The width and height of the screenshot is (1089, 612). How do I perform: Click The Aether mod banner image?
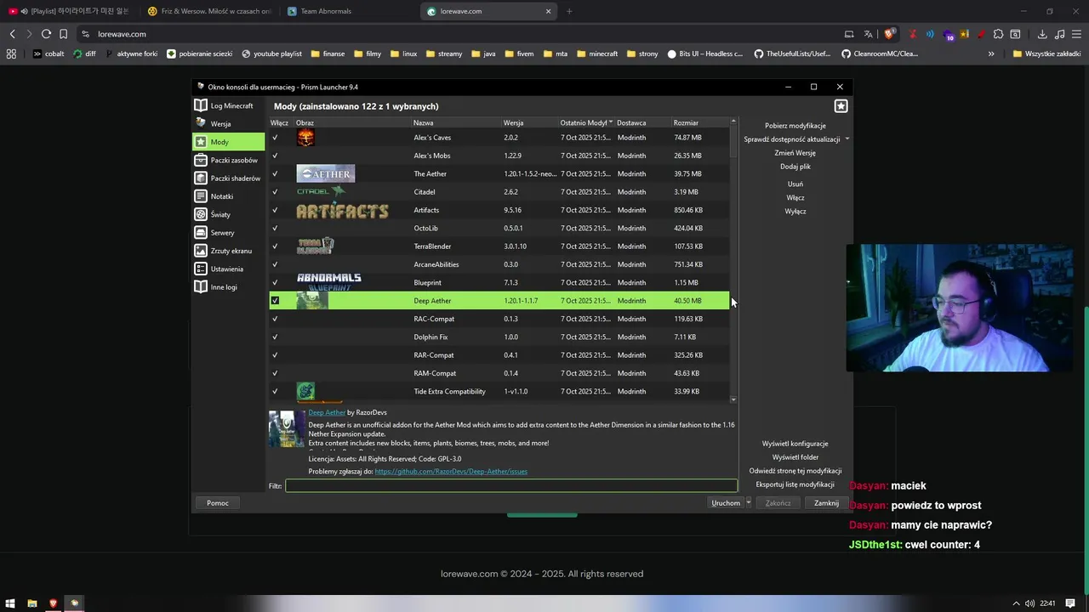(x=325, y=173)
